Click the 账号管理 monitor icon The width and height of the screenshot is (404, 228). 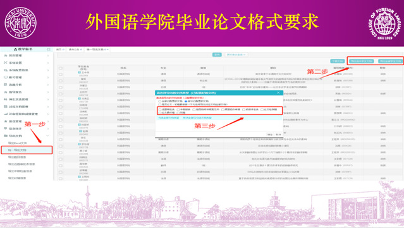coord(6,77)
